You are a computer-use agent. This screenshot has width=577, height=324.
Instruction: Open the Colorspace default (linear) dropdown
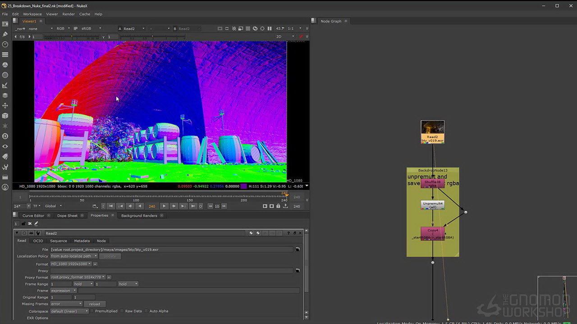pos(70,311)
